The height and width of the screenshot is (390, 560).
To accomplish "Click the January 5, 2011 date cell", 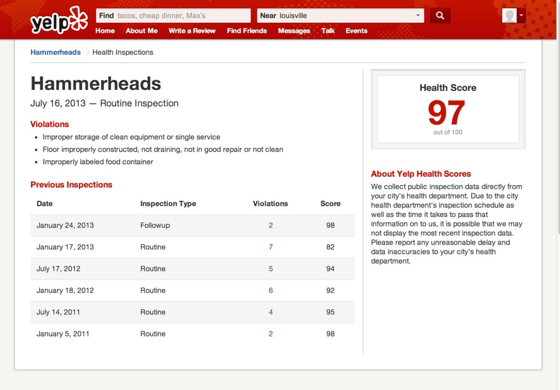I will tap(63, 334).
